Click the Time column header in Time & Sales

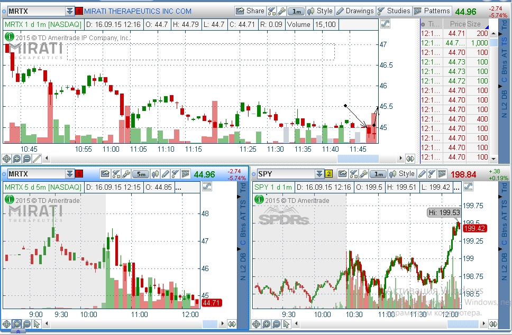tap(434, 24)
